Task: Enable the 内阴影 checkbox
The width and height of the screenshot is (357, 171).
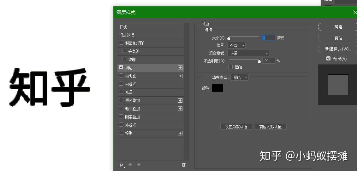Action: coord(121,76)
